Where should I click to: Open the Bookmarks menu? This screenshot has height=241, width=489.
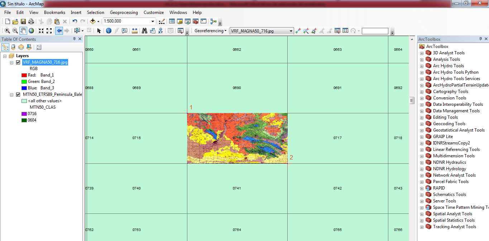[54, 13]
